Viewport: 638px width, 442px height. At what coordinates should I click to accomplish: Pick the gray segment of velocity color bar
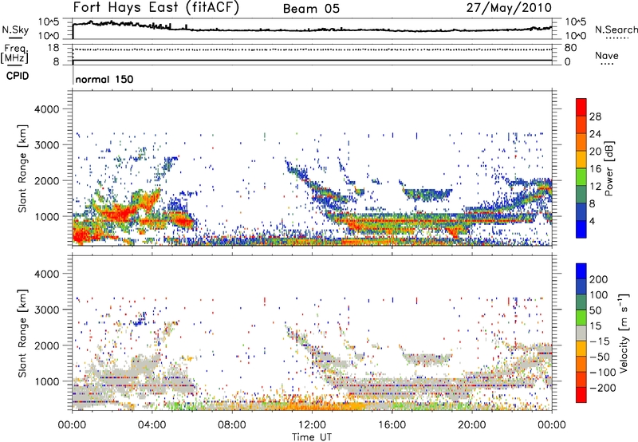[581, 333]
